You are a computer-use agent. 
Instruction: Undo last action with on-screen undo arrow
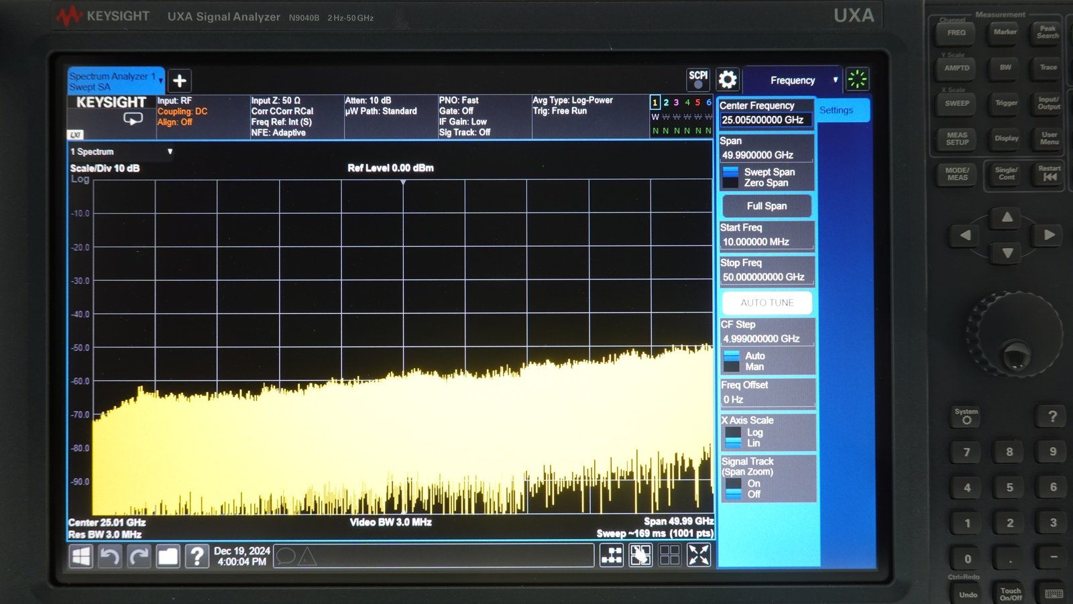(x=110, y=556)
